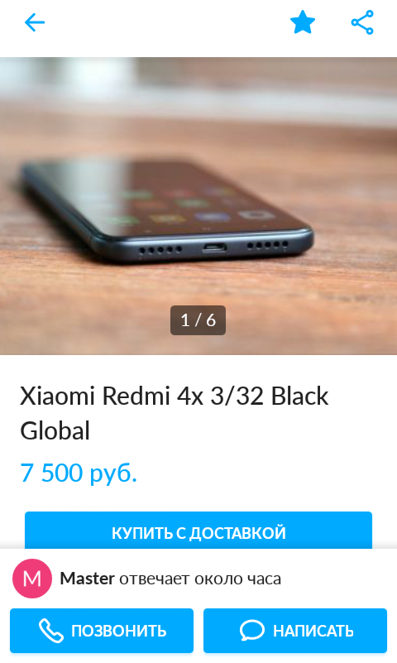Toggle the favorite star icon

pos(303,22)
